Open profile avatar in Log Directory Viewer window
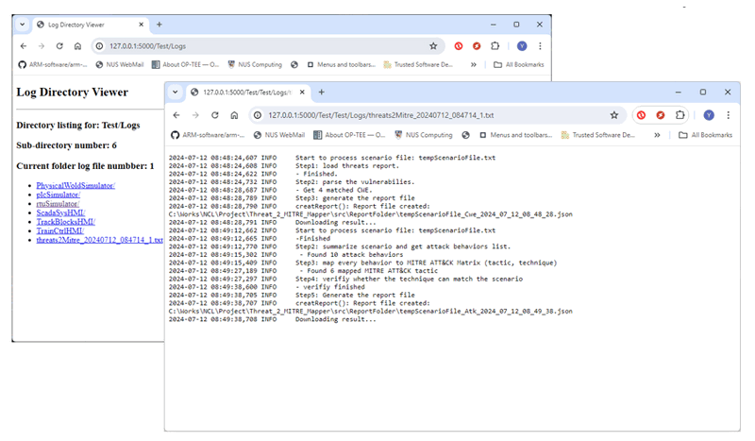 coord(522,46)
